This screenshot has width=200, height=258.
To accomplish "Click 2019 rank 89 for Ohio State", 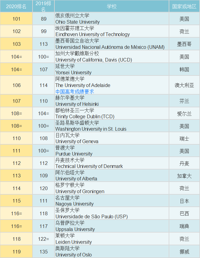I will tap(43, 19).
